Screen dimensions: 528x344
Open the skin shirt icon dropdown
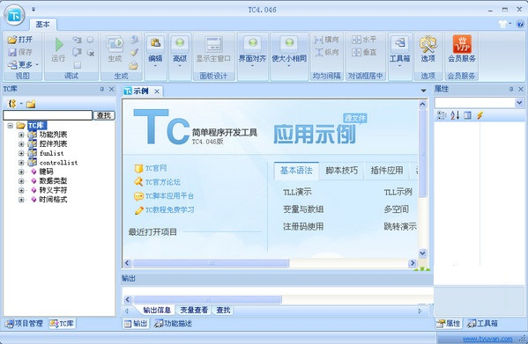click(505, 24)
